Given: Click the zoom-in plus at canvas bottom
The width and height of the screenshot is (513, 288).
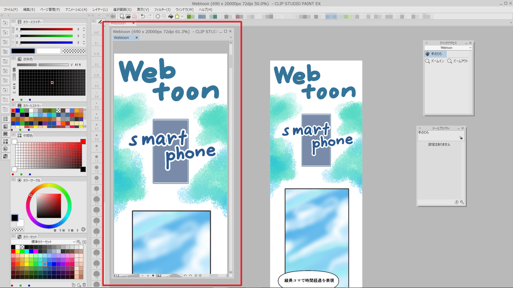Looking at the screenshot, I should coord(148,276).
